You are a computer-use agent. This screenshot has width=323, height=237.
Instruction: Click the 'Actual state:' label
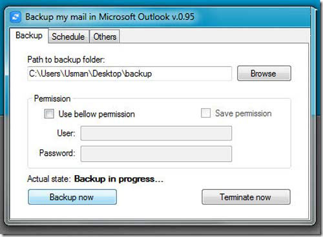click(x=49, y=179)
